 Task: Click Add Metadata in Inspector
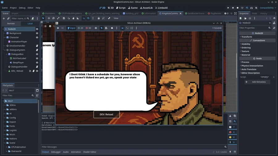click(257, 82)
